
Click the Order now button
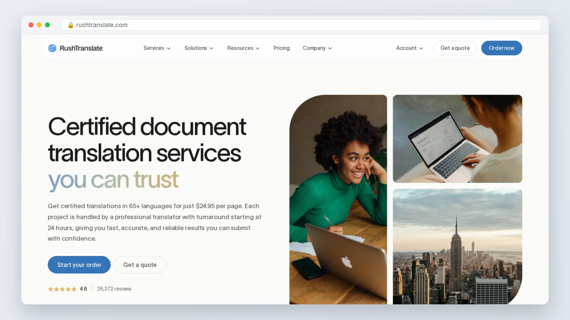pos(502,48)
